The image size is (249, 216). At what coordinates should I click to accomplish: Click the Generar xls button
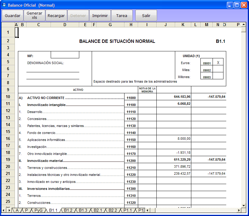pyautogui.click(x=34, y=15)
